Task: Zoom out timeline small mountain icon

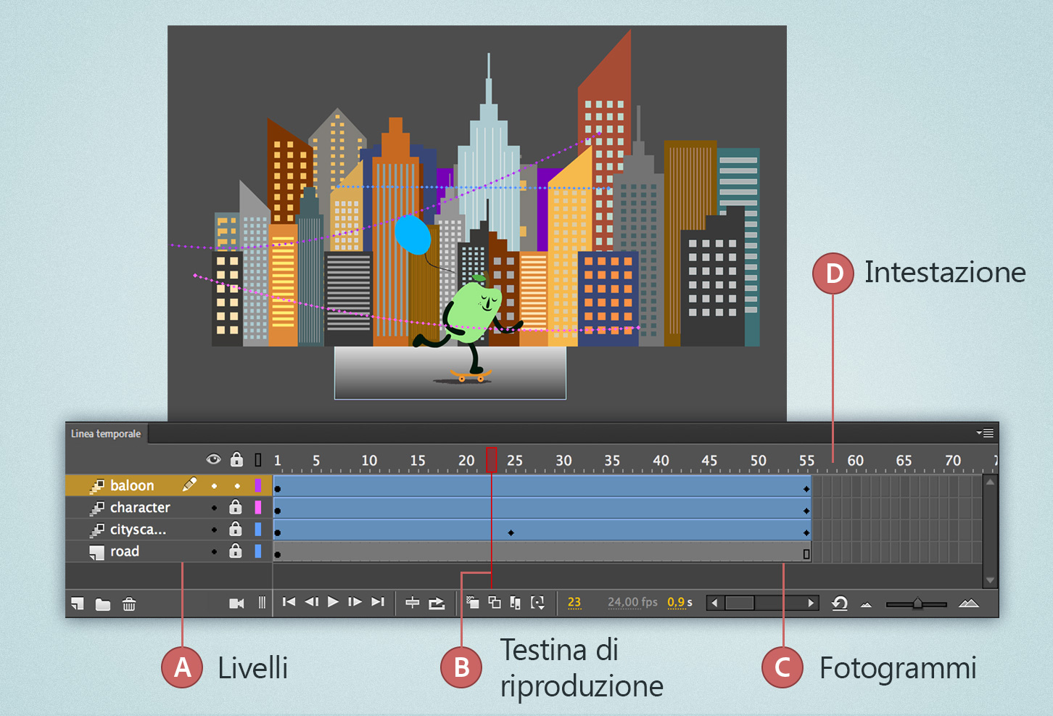Action: 866,604
